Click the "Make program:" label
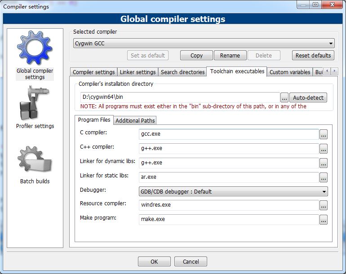 [x=98, y=218]
